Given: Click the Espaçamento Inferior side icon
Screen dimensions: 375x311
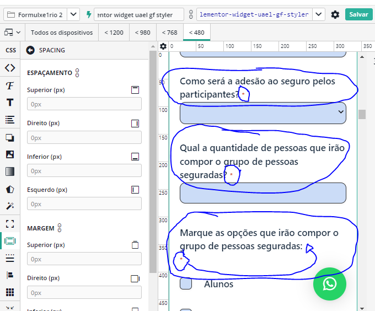Looking at the screenshot, I should click(135, 157).
